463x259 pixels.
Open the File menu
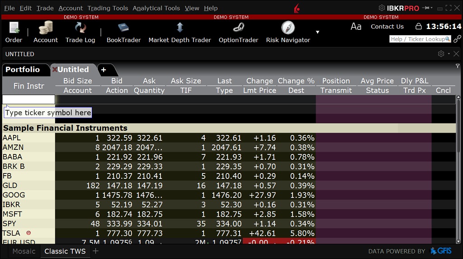click(9, 8)
